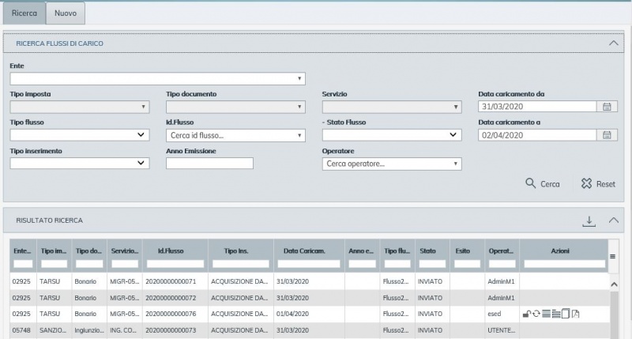
Task: Open calendar for Data caricamento a
Action: pyautogui.click(x=607, y=135)
